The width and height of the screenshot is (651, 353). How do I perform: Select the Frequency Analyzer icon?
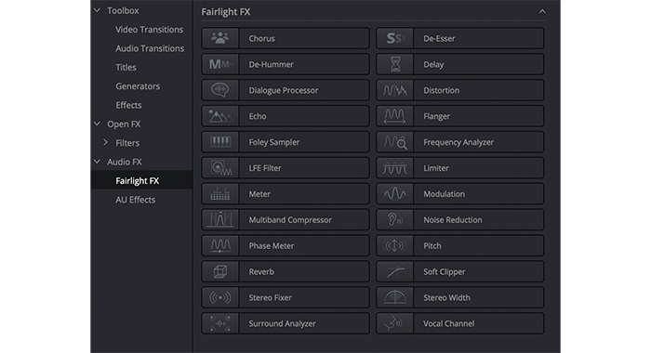(395, 142)
